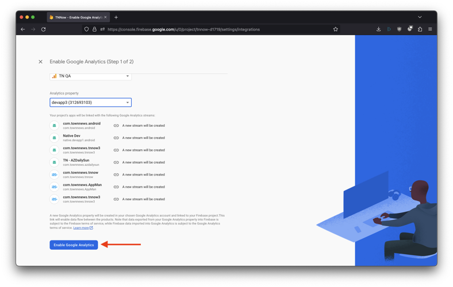The height and width of the screenshot is (287, 453).
Task: Click Enable Google Analytics button
Action: [74, 245]
